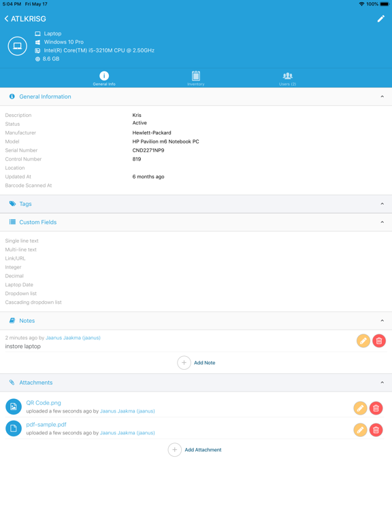Open the pdf-sample.pdf attachment
The image size is (392, 522).
pyautogui.click(x=46, y=425)
